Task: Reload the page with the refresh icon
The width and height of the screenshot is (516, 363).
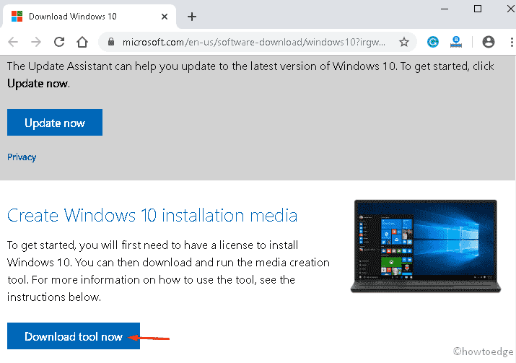Action: 59,42
